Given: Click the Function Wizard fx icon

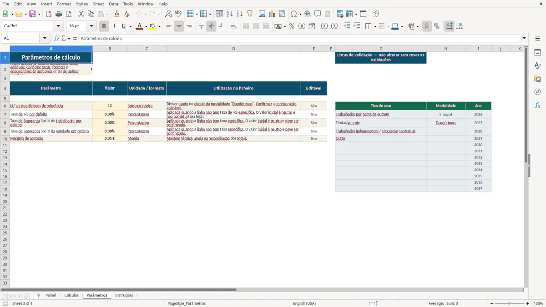Looking at the screenshot, I should point(56,38).
